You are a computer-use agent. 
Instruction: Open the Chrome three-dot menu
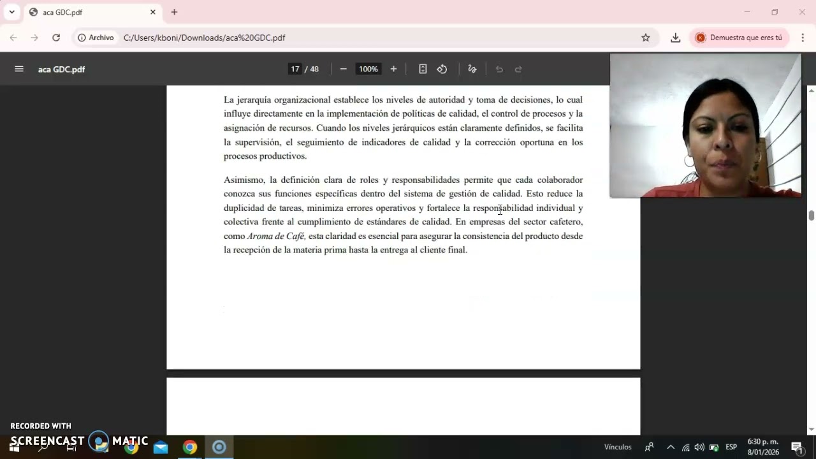(x=803, y=38)
